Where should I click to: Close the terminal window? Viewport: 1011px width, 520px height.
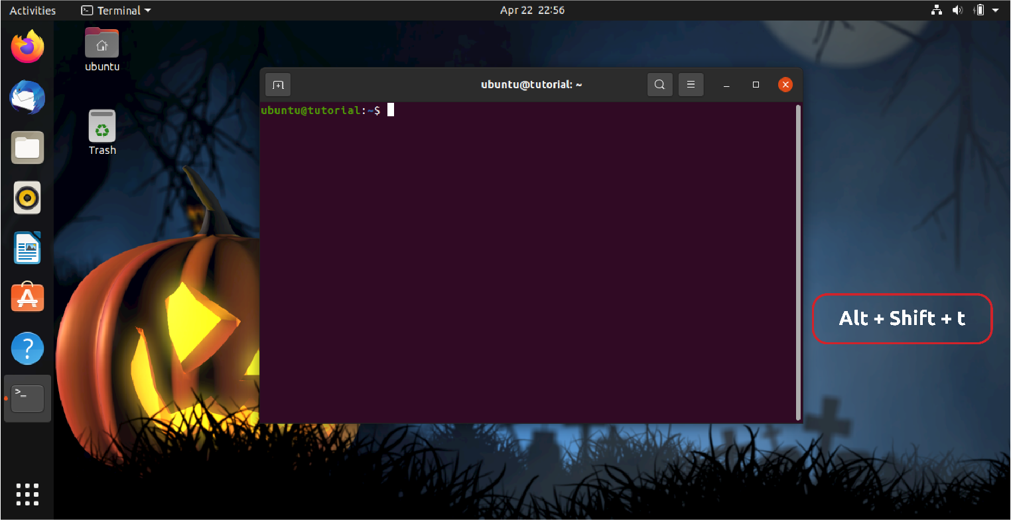point(785,85)
